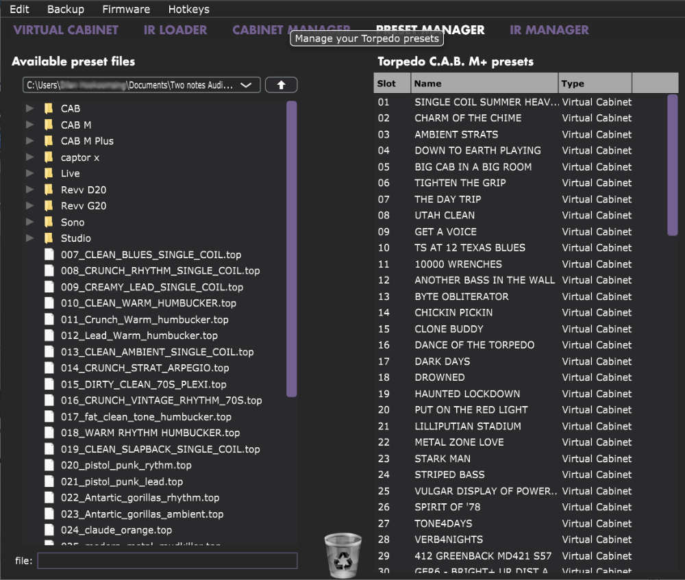Click the captor x folder icon
685x580 pixels.
click(x=49, y=157)
